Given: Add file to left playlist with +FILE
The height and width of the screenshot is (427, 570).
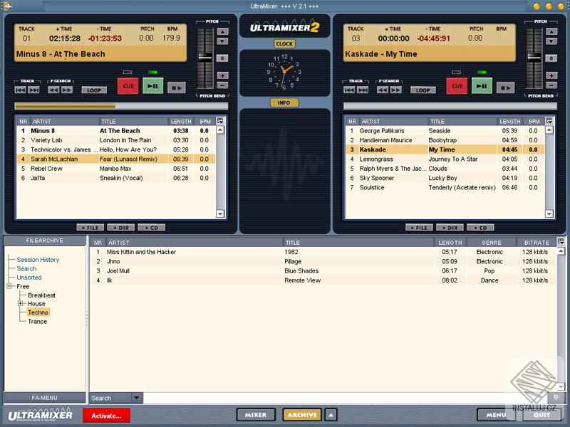Looking at the screenshot, I should [x=90, y=228].
